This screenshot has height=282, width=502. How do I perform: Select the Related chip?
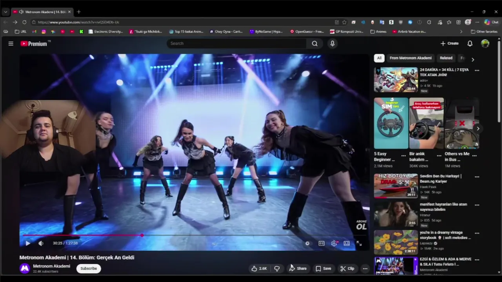(446, 58)
